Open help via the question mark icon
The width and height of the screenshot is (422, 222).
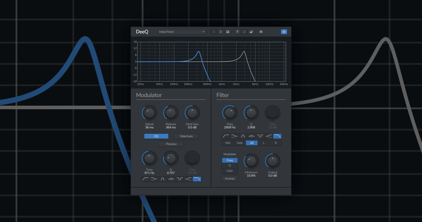click(237, 32)
